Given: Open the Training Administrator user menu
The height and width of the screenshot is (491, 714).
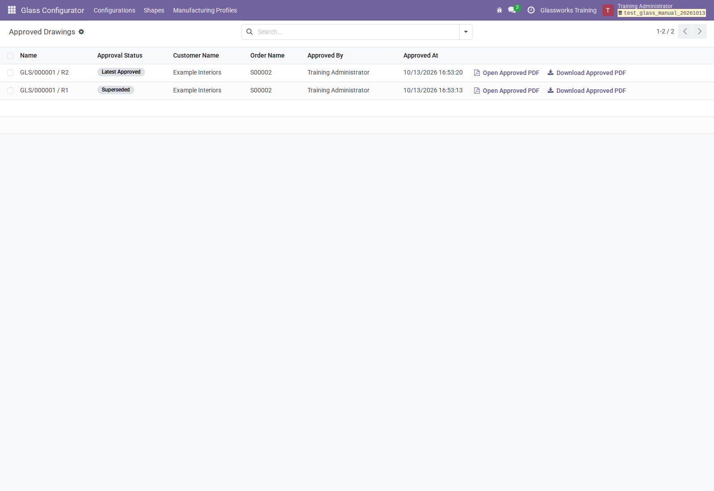Looking at the screenshot, I should [x=655, y=10].
